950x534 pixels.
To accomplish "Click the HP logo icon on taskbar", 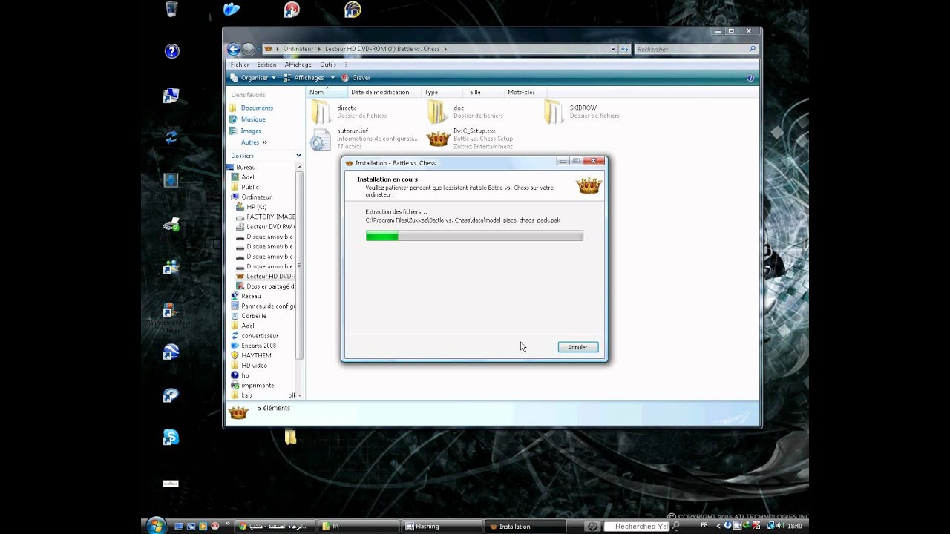I will pyautogui.click(x=592, y=526).
